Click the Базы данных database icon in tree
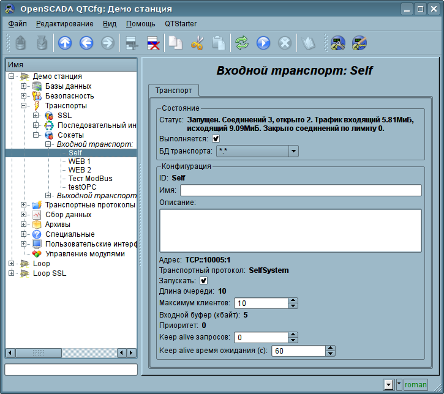 37,86
